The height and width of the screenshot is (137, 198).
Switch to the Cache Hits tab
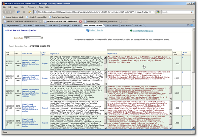[76, 25]
